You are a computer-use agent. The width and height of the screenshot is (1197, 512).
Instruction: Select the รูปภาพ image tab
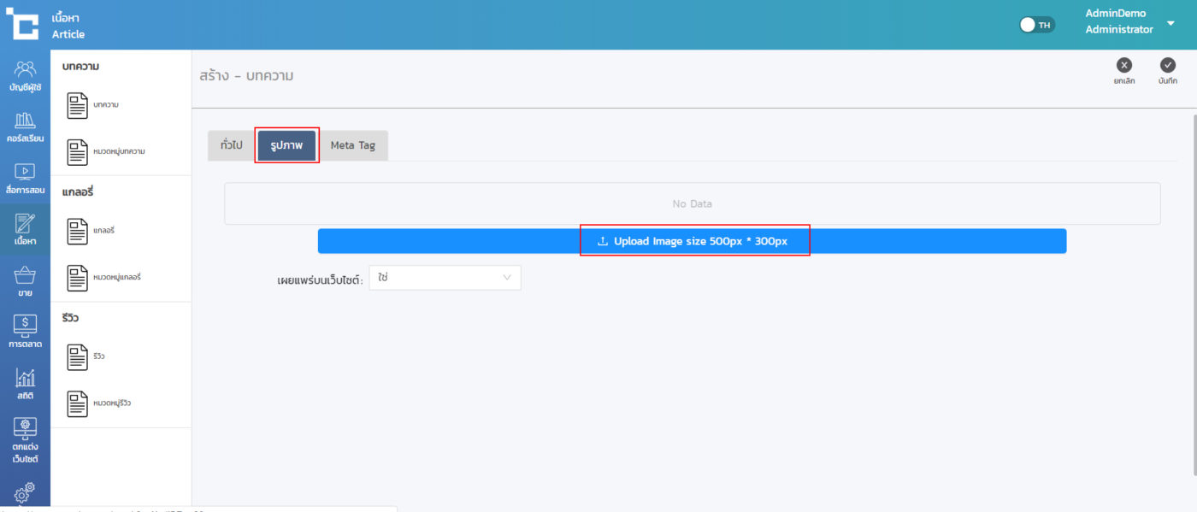pos(286,145)
